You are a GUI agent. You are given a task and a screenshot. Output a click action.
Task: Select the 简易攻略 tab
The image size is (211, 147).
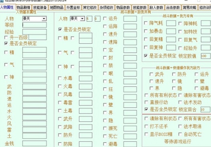190,7
